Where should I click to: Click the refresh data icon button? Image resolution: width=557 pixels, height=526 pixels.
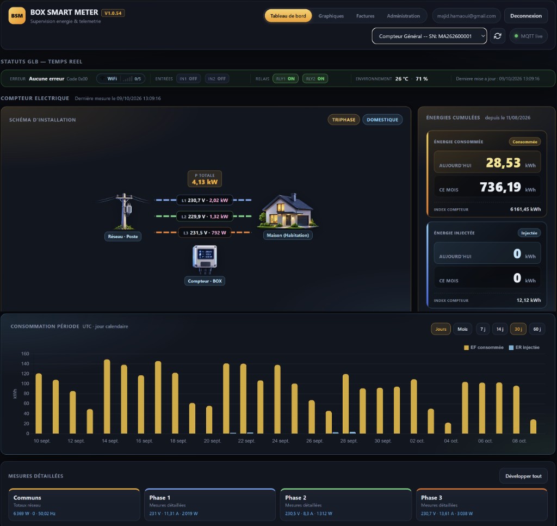[x=497, y=36]
